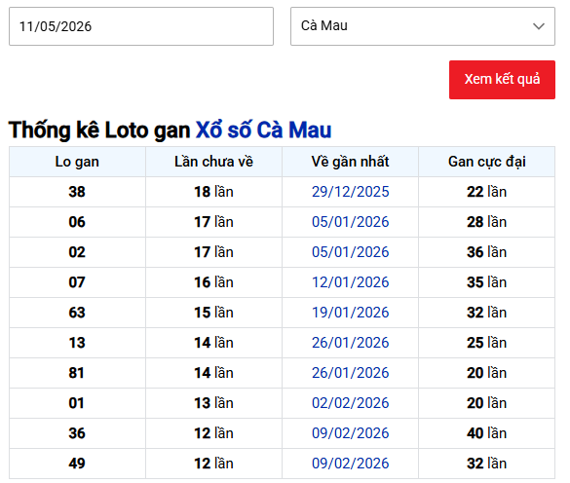
Task: Open the 29/12/2025 date link
Action: (x=351, y=192)
